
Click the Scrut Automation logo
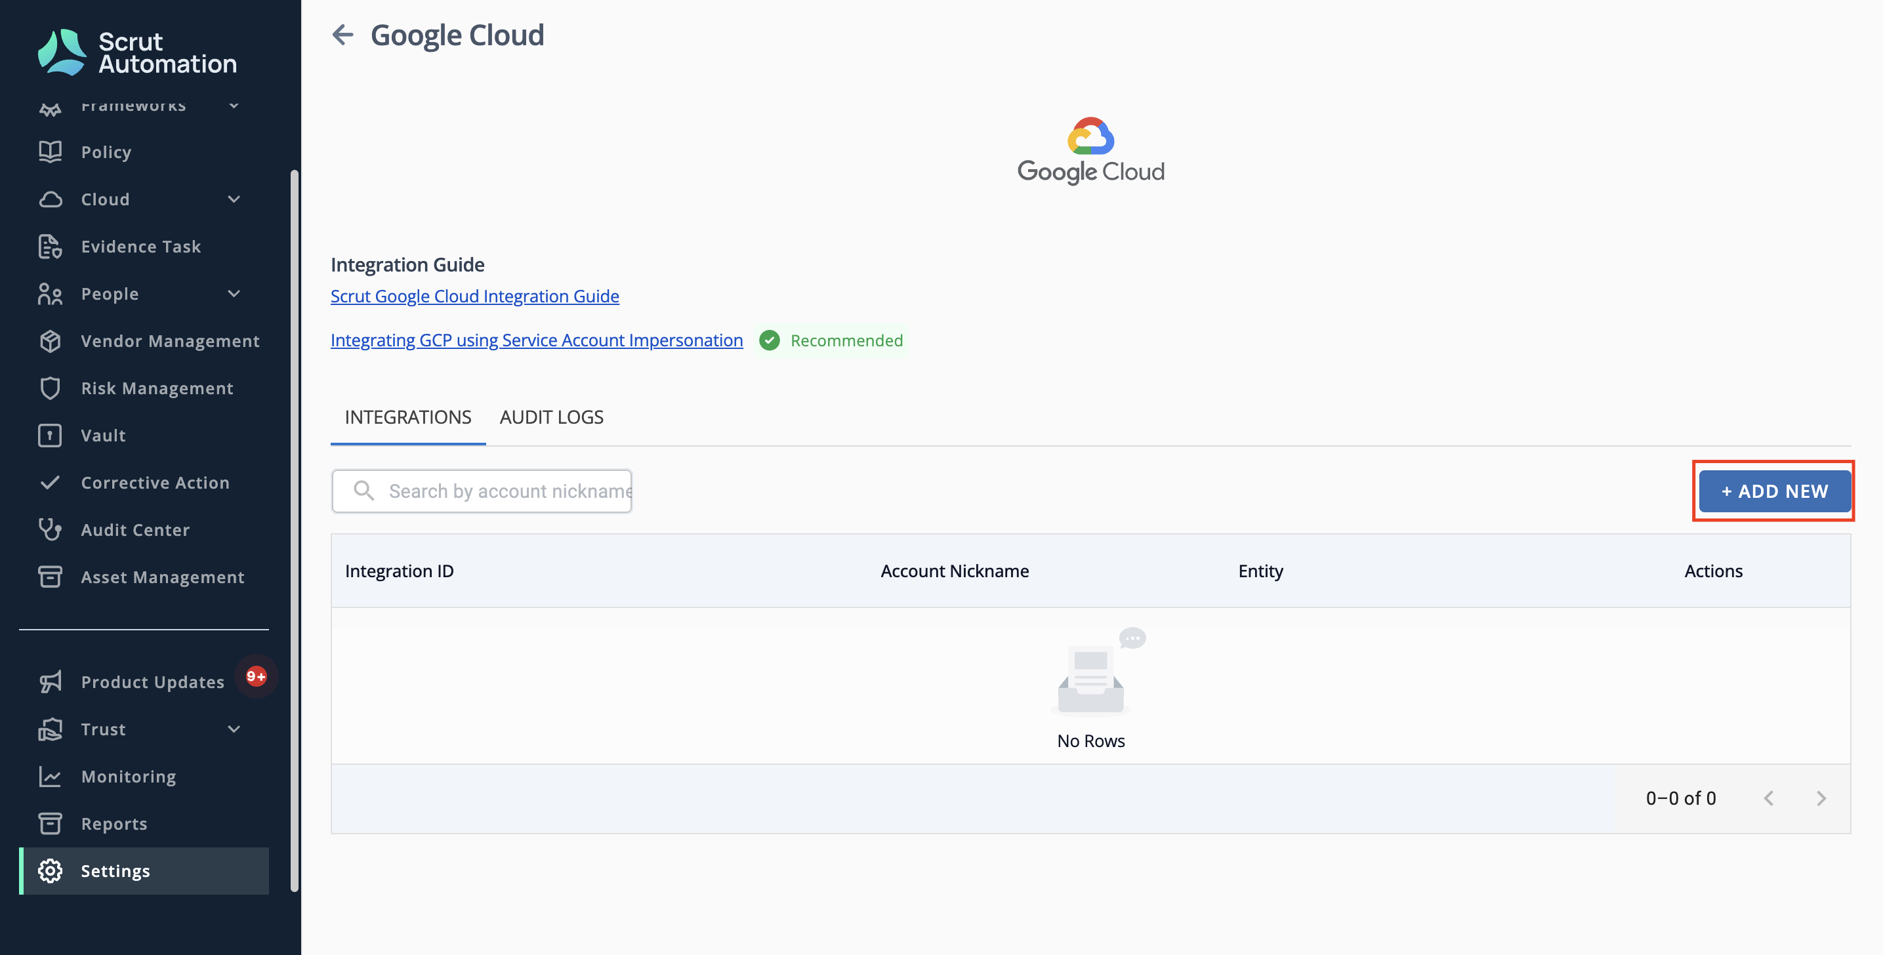click(x=136, y=52)
